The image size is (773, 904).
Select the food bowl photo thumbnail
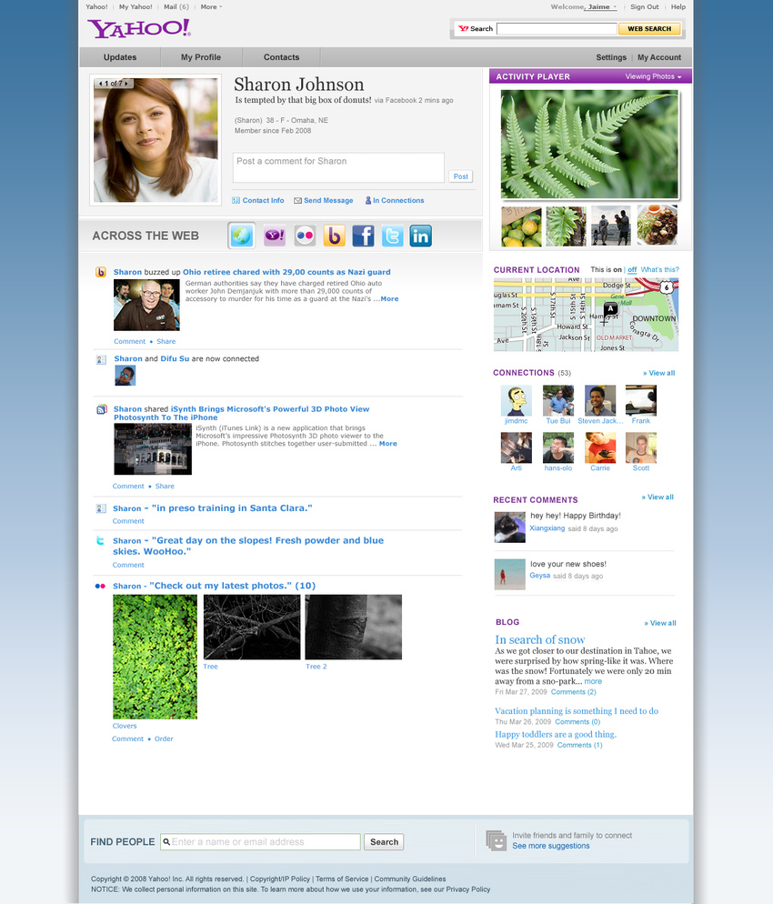pyautogui.click(x=658, y=225)
